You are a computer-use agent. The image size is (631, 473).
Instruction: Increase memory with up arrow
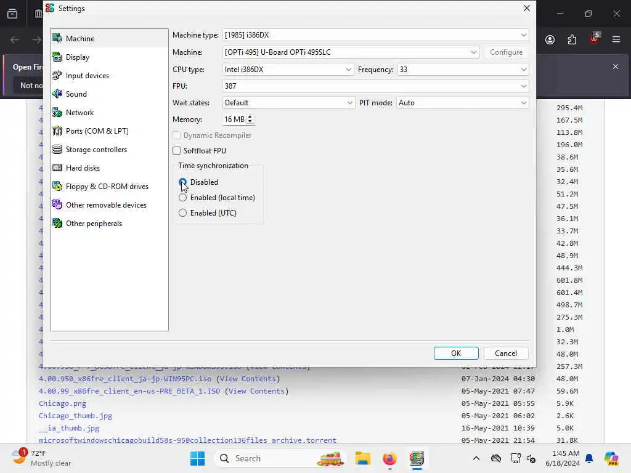pos(250,116)
